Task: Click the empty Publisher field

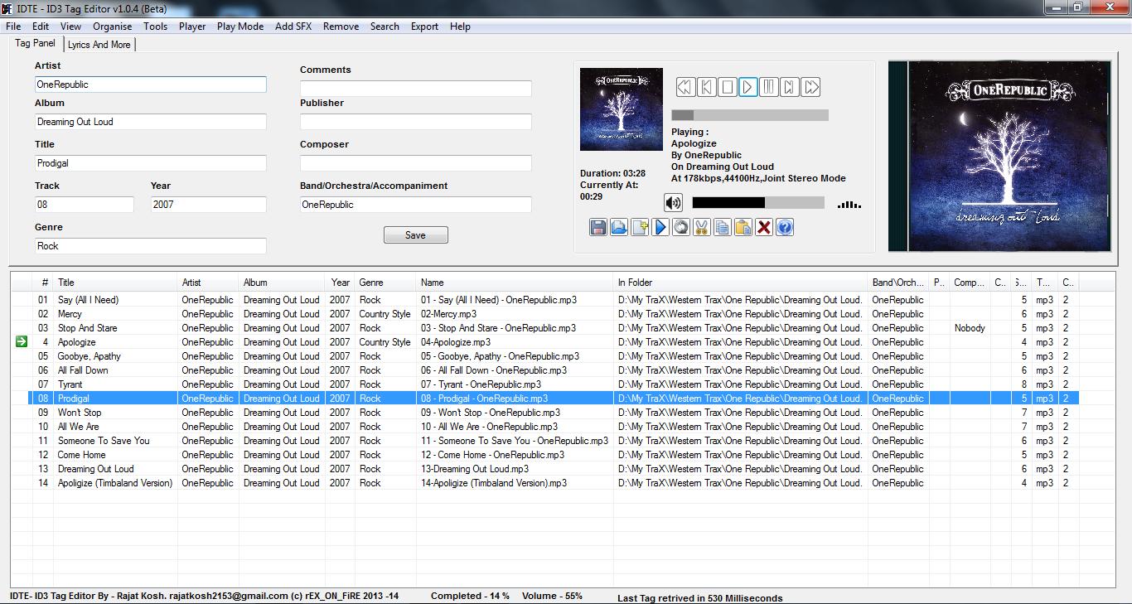Action: click(416, 121)
